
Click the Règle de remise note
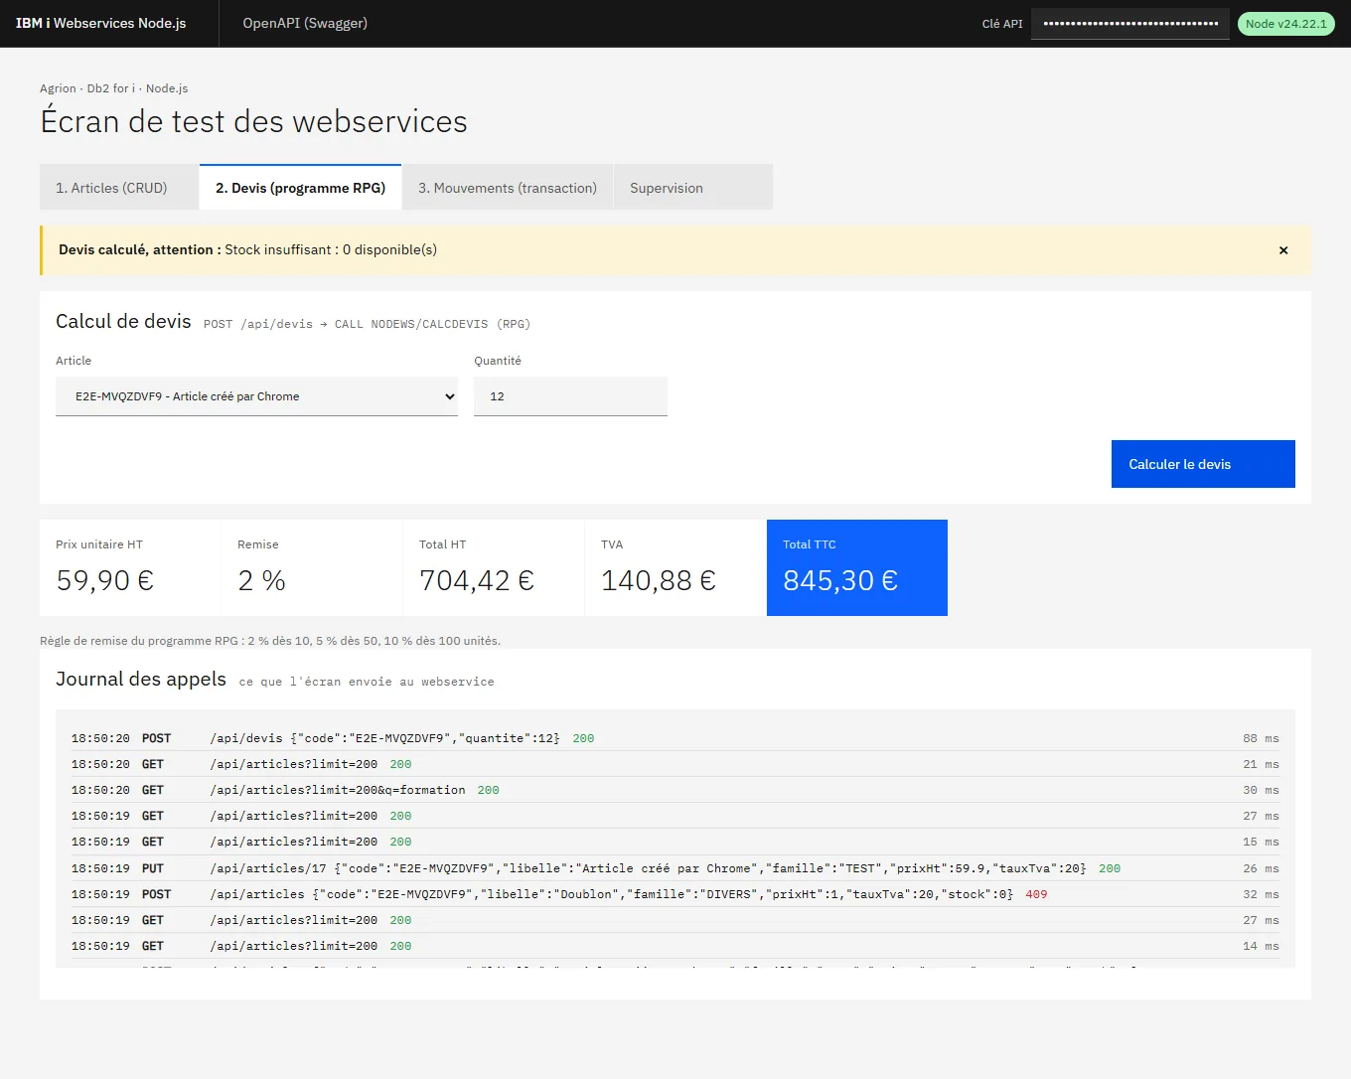270,641
